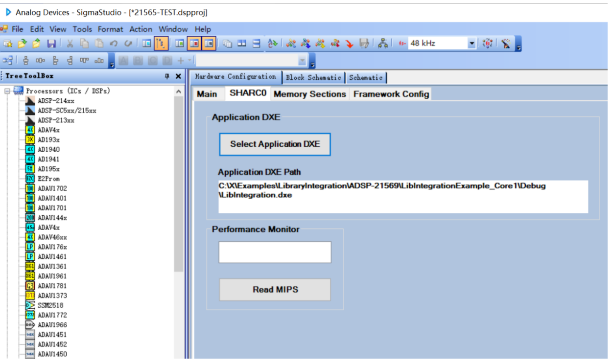
Task: Click the Select Application DXE button
Action: [275, 144]
